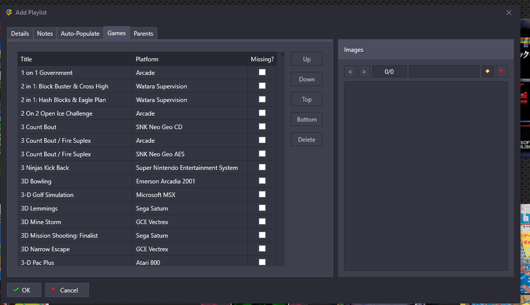Select 3D Mission Shooting: Finalist title
The height and width of the screenshot is (305, 530).
(59, 235)
